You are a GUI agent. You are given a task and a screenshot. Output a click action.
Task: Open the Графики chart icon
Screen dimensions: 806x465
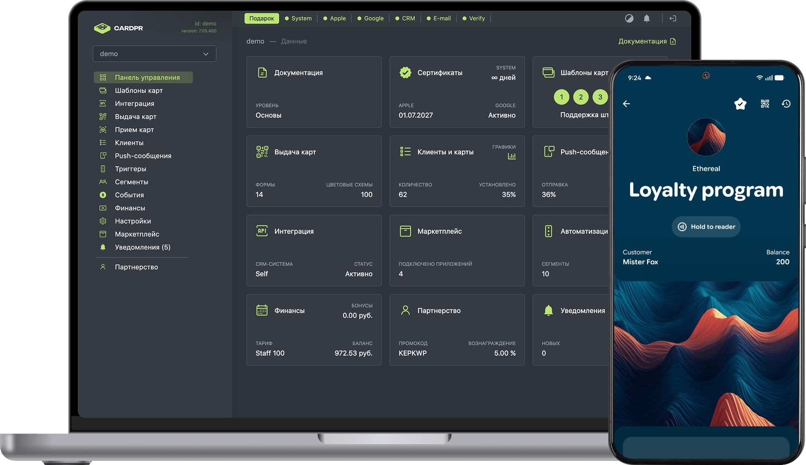tap(512, 156)
